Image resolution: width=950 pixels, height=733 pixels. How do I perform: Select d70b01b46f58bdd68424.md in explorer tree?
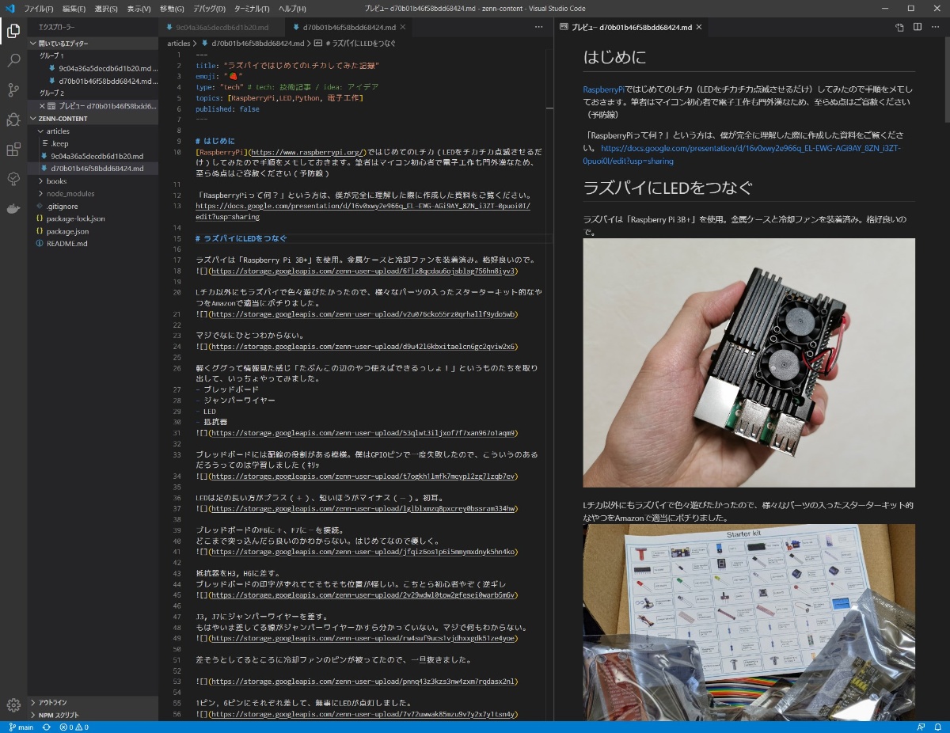[93, 169]
